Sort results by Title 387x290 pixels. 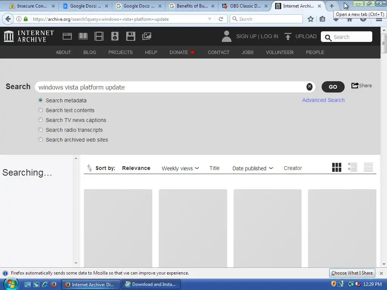[x=214, y=168]
